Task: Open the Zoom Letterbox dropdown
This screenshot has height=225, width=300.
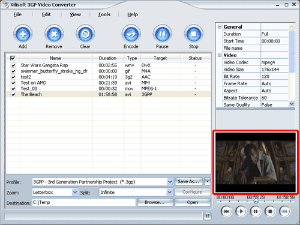Action: coord(75,192)
